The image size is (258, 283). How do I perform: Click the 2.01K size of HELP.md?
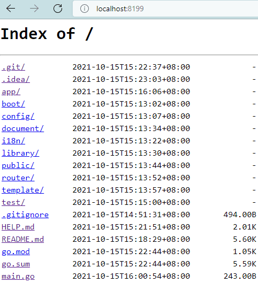245,227
